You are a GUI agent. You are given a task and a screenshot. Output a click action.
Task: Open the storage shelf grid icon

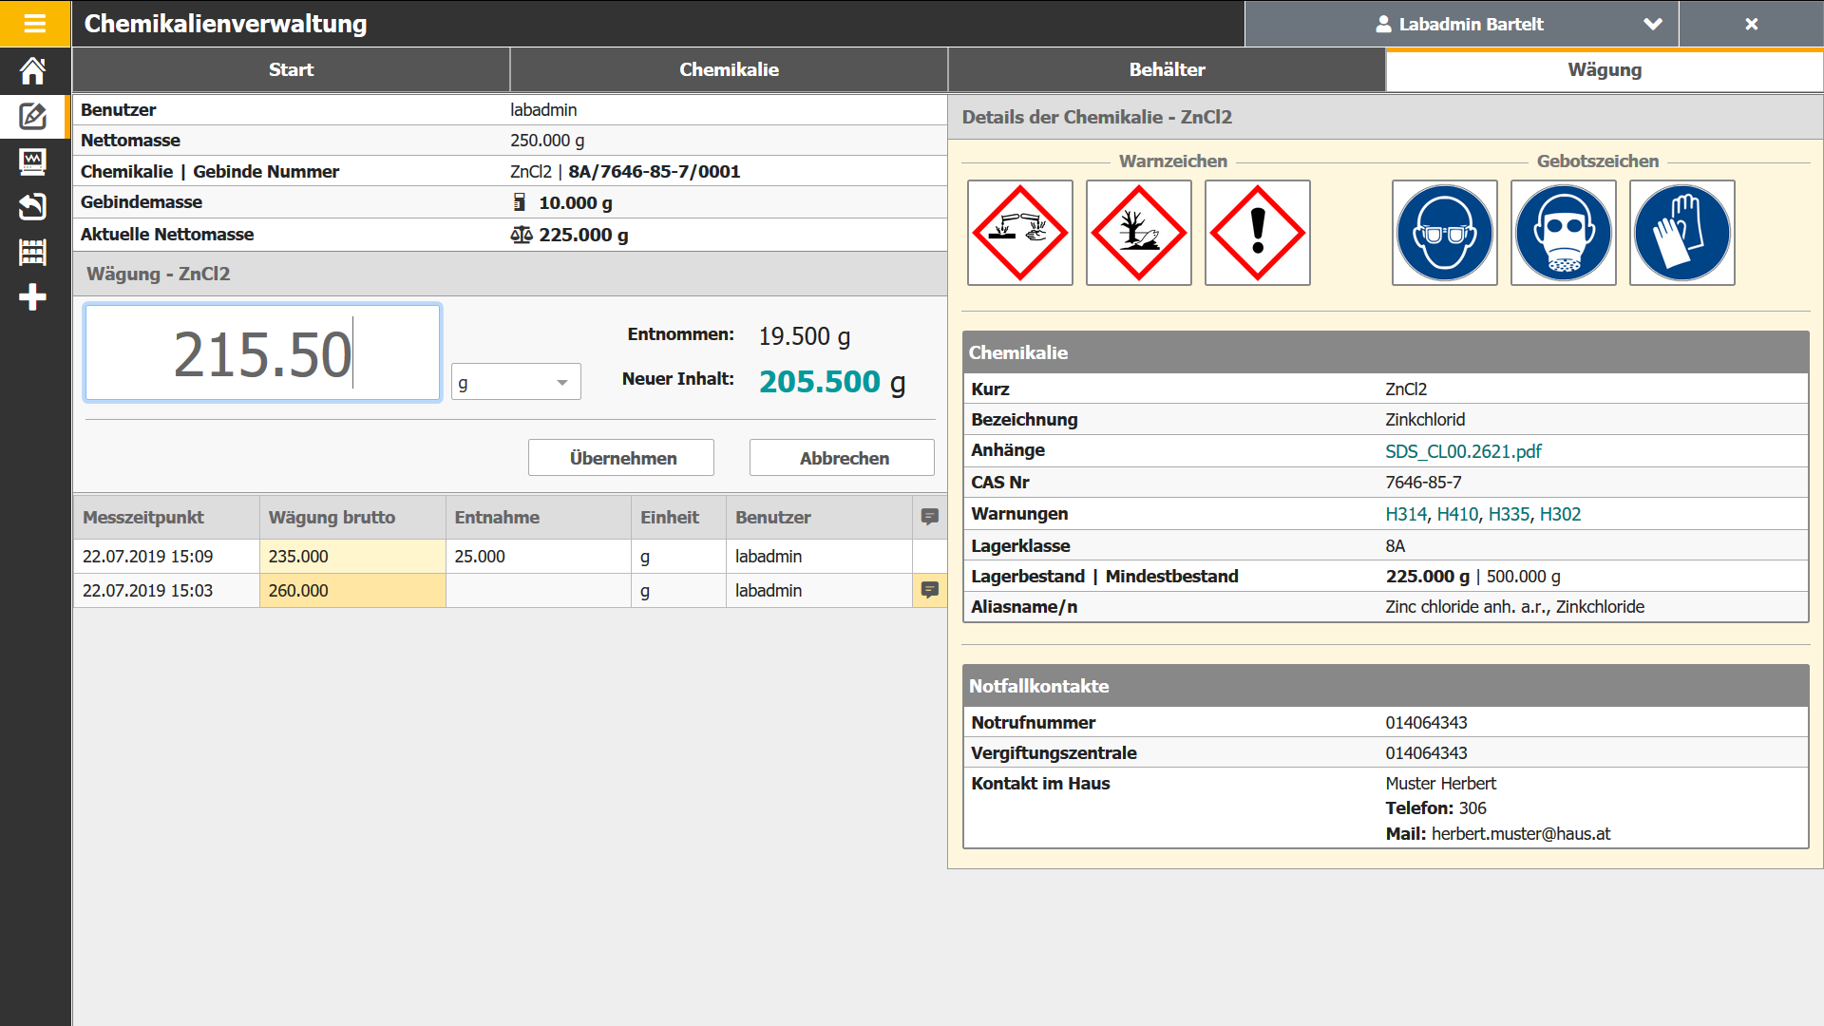(x=33, y=252)
